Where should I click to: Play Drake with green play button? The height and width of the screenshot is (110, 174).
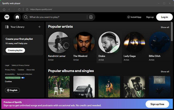(x=115, y=49)
